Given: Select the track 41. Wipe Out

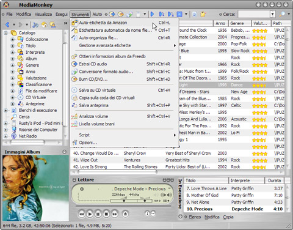Looking at the screenshot, I should 177,160.
